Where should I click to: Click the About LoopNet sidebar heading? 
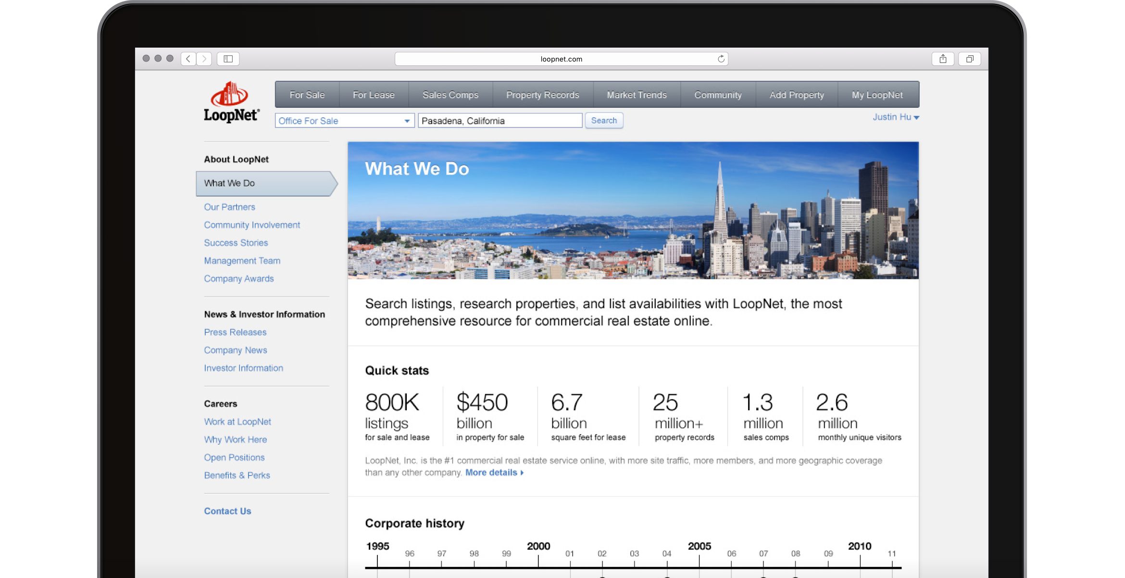[x=236, y=159]
